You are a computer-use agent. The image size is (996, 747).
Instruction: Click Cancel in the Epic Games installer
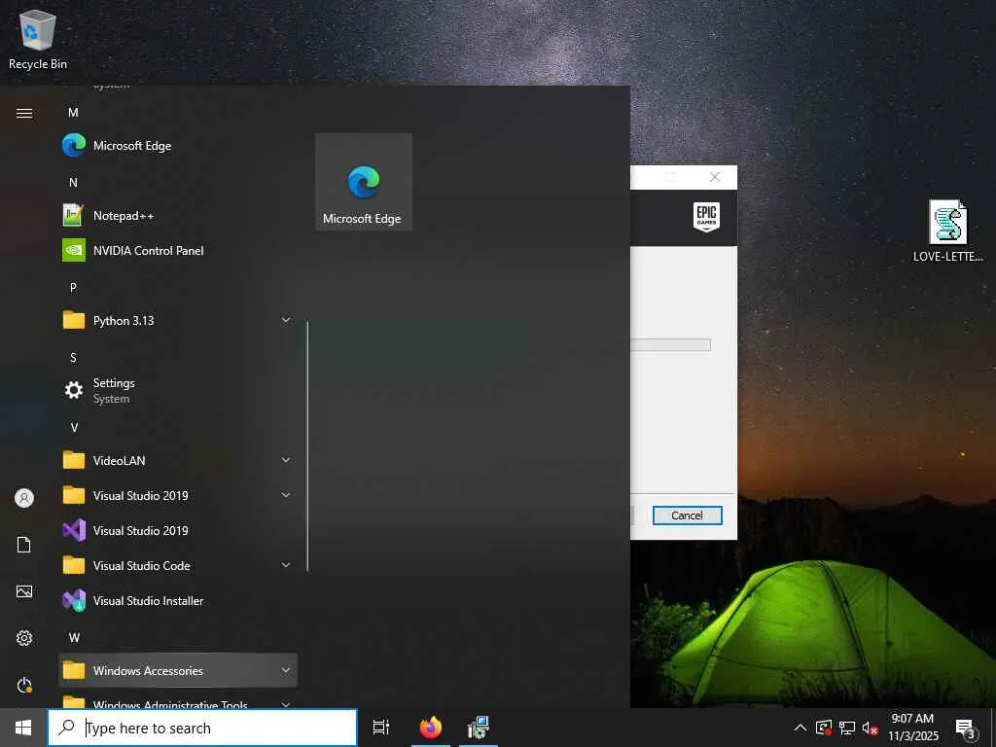coord(688,516)
